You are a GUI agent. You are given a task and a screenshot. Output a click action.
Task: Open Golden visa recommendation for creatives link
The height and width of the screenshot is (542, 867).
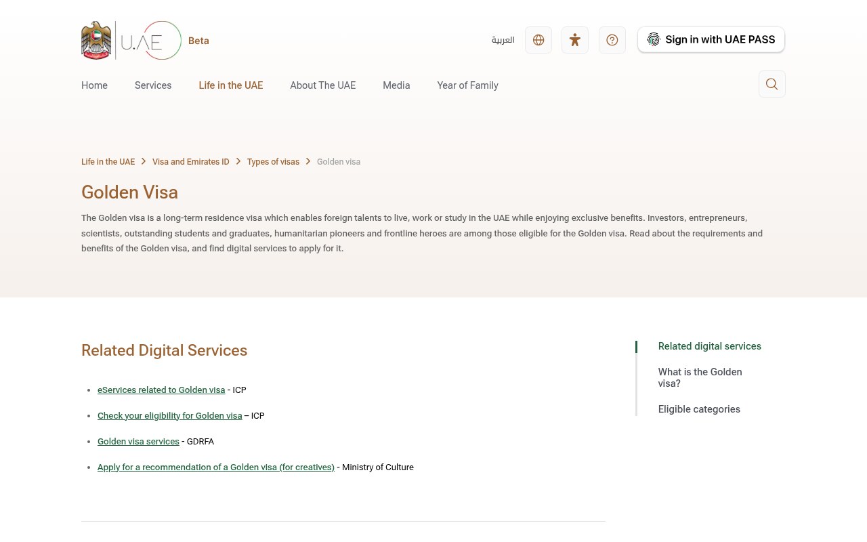(216, 467)
